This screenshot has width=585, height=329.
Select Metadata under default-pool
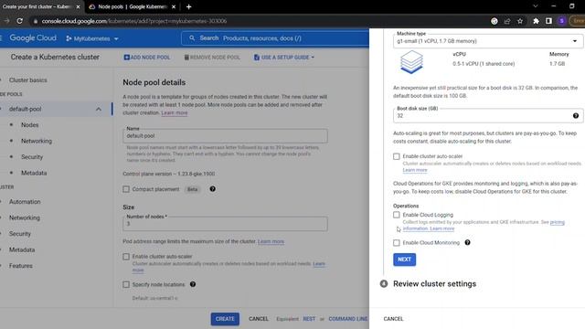tap(34, 173)
